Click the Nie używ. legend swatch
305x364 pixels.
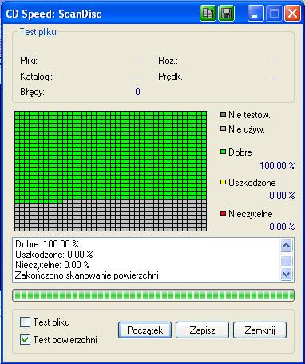click(x=223, y=129)
